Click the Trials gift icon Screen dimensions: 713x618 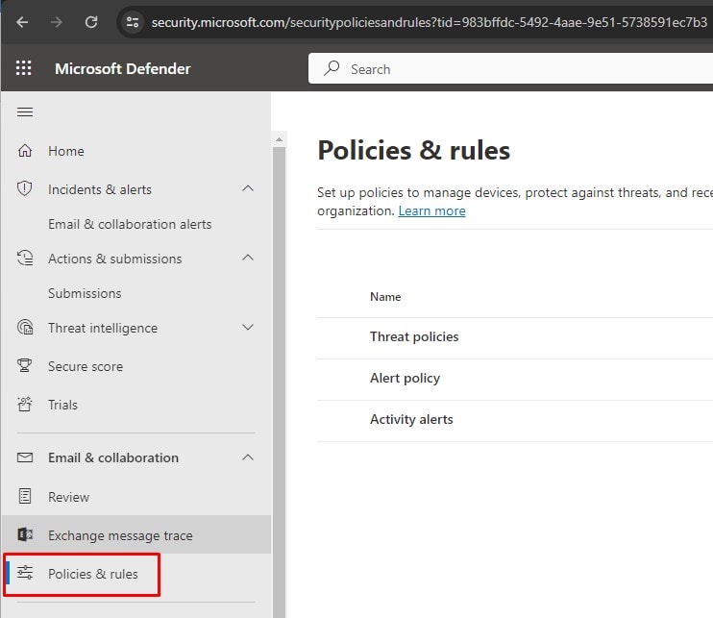pyautogui.click(x=25, y=404)
